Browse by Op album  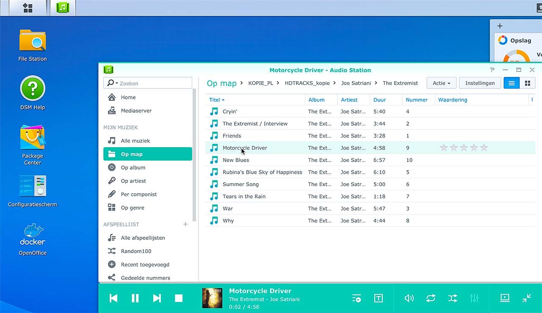(148, 167)
